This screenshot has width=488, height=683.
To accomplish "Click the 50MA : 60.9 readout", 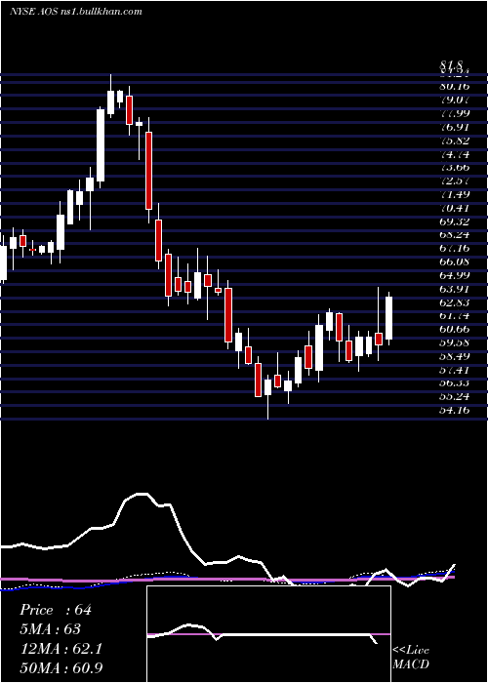I will pyautogui.click(x=61, y=668).
